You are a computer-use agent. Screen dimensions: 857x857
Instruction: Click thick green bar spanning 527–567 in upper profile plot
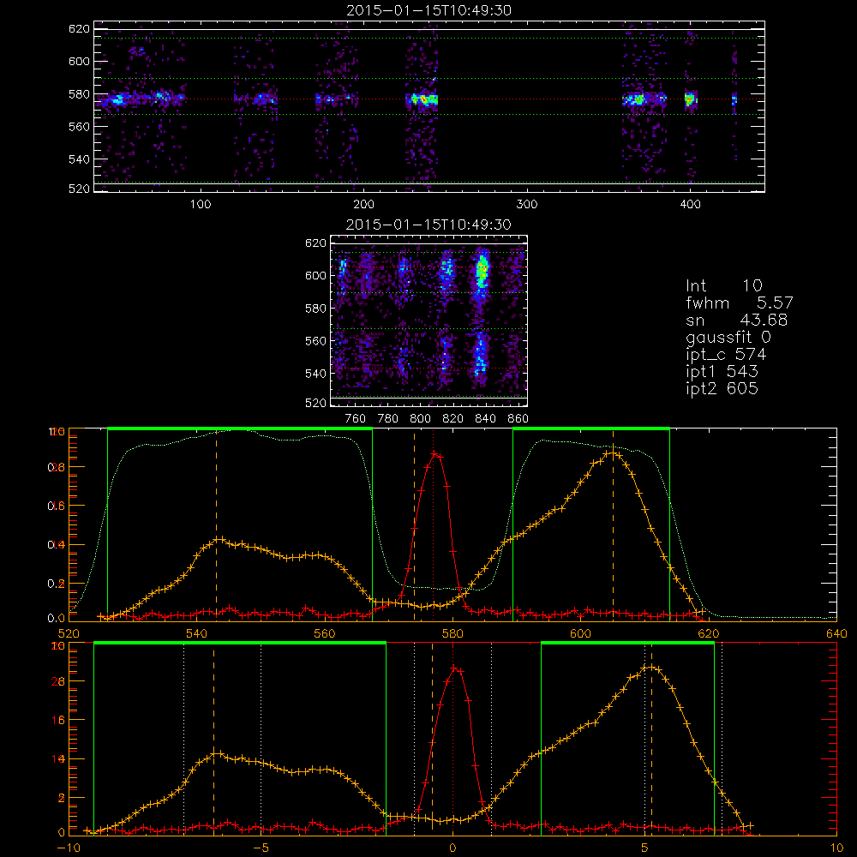[240, 428]
